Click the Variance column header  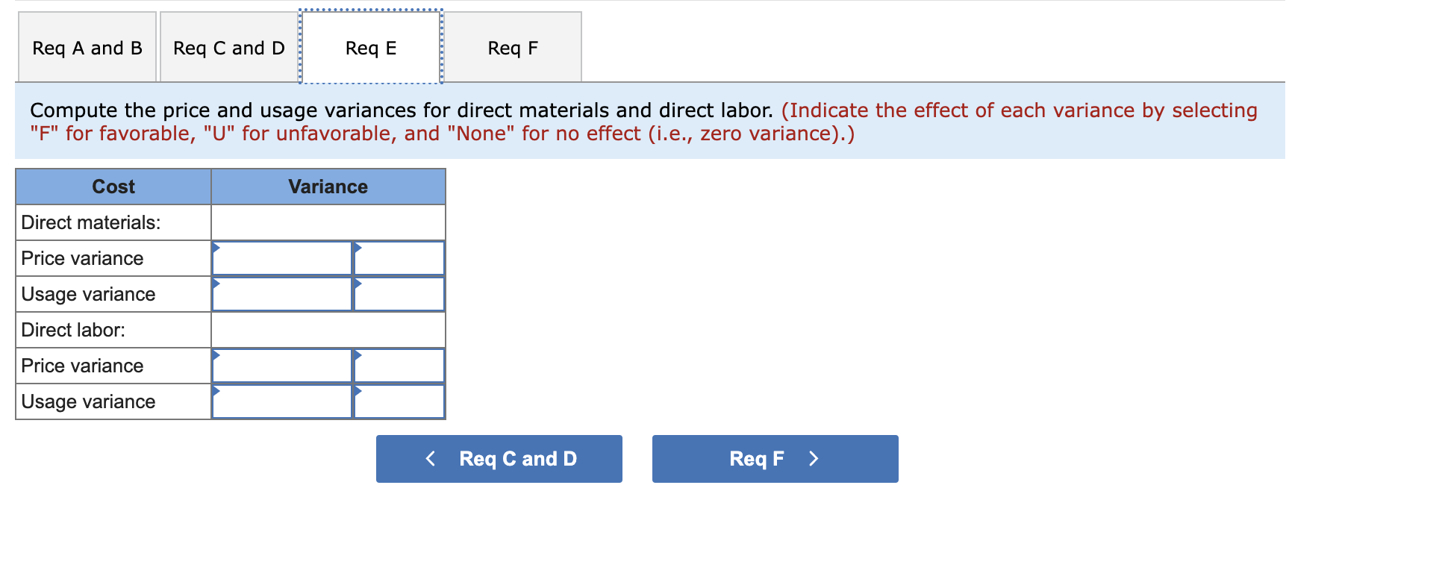coord(328,187)
